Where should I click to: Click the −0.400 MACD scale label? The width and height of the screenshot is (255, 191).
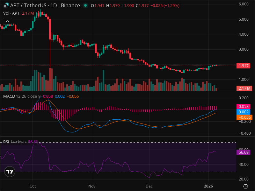coord(244,133)
